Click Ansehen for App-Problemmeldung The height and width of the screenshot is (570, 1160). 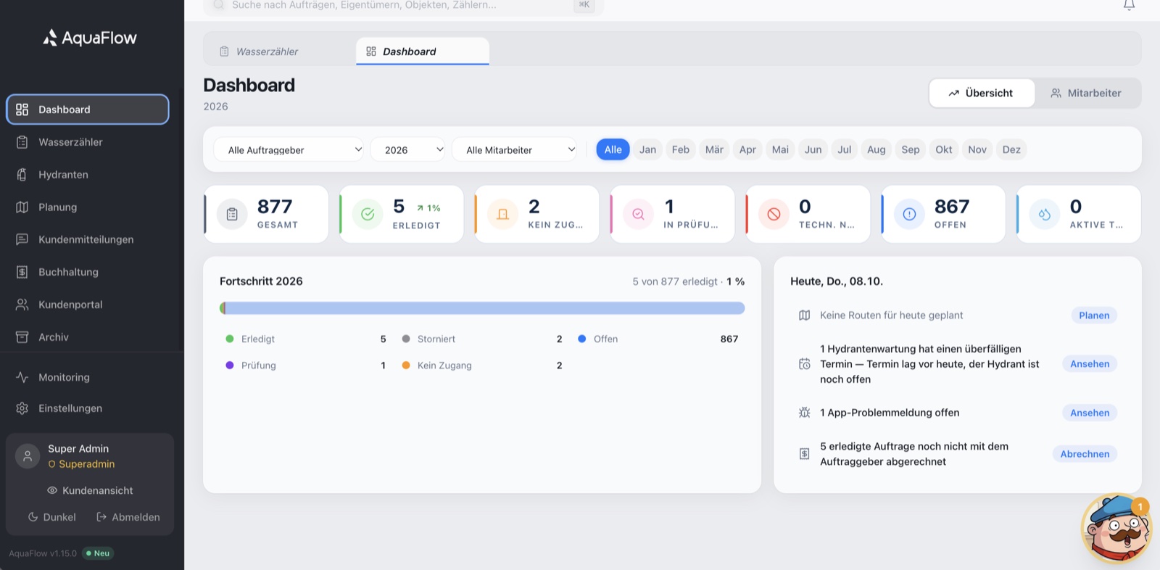(1090, 413)
